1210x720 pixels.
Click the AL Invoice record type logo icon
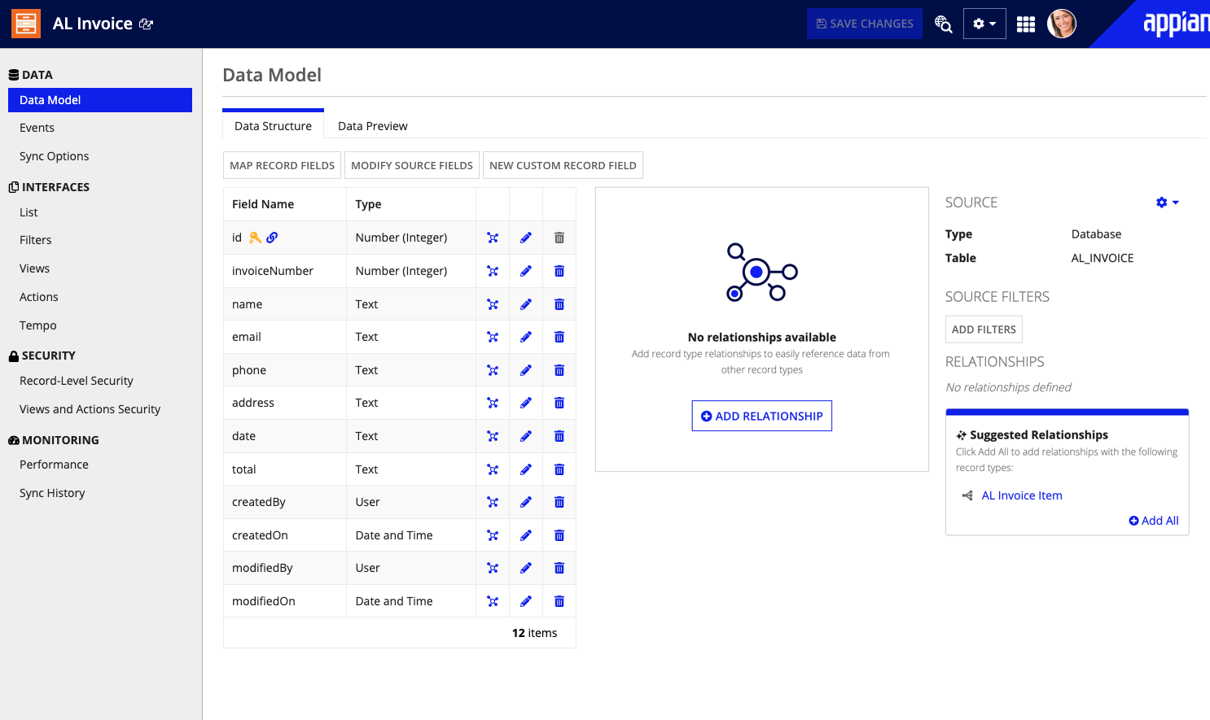coord(26,24)
